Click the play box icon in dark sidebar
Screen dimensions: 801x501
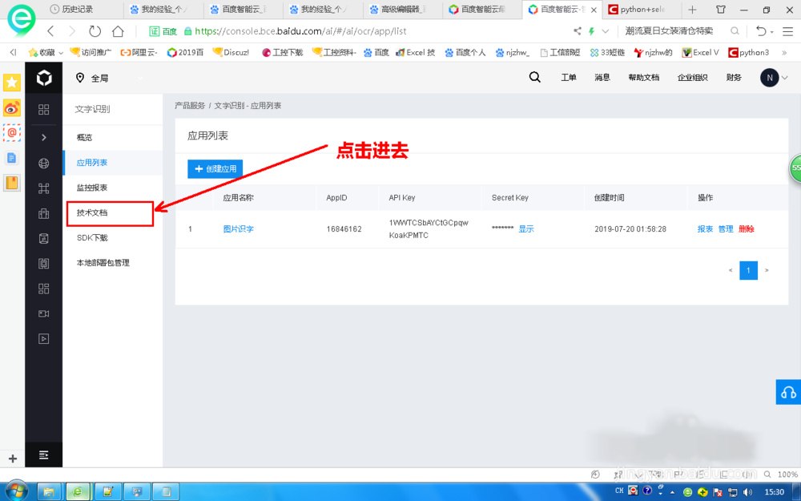[44, 338]
